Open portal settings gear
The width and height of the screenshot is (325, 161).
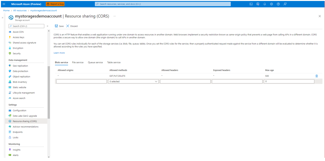pos(271,4)
